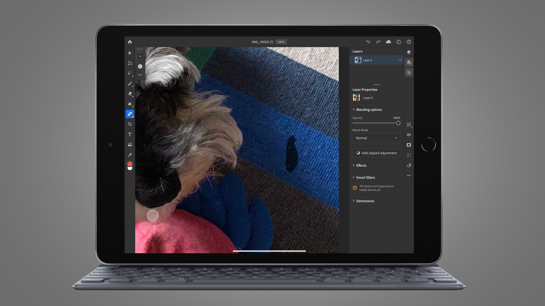Activate the Crop tool
The width and height of the screenshot is (545, 306).
[130, 124]
